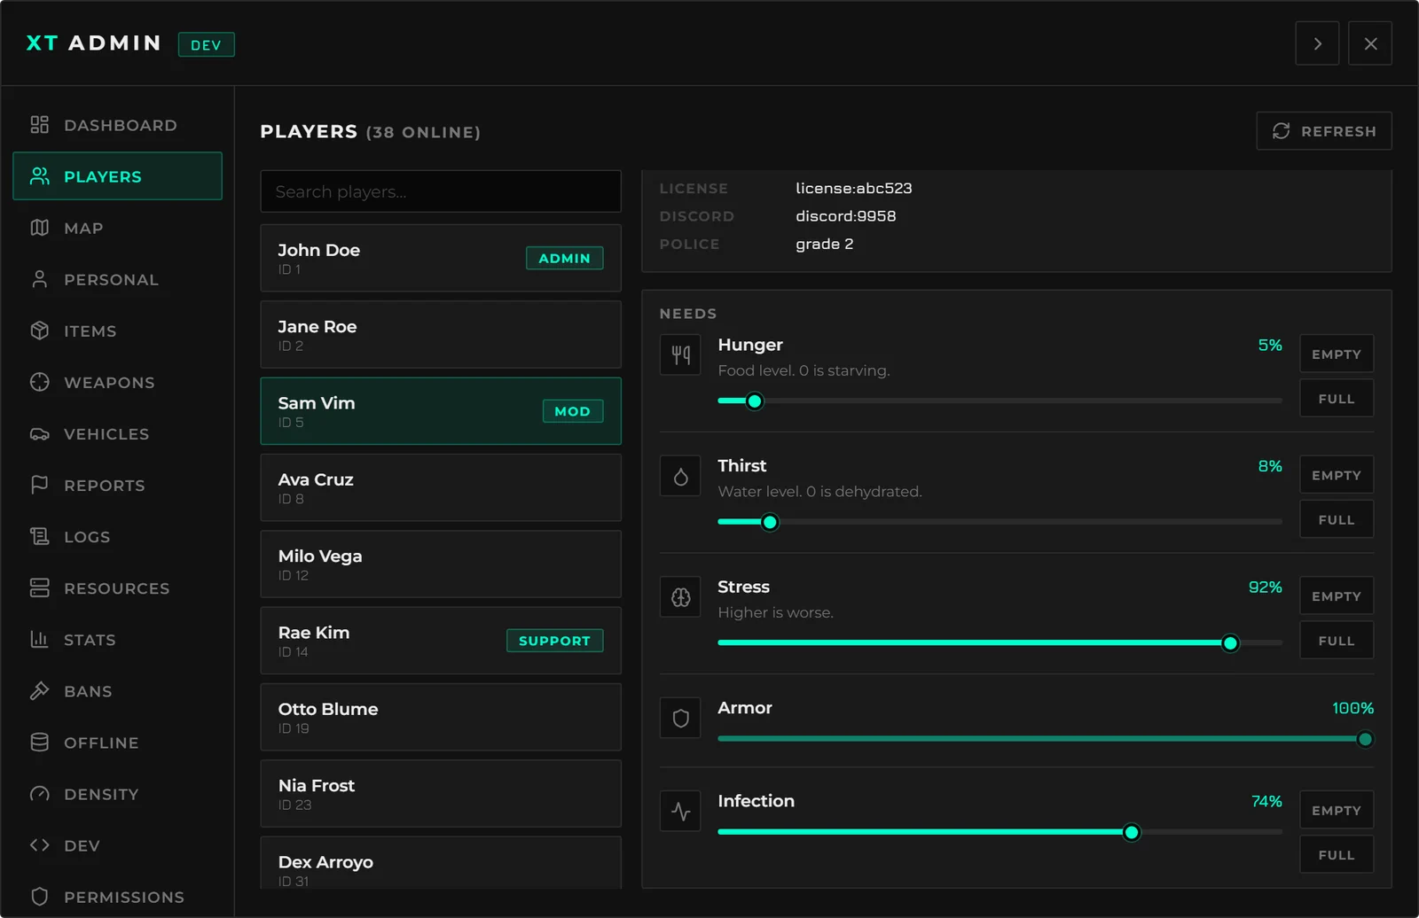The width and height of the screenshot is (1419, 918).
Task: Click the ADMIN badge on John Doe
Action: [x=564, y=258]
